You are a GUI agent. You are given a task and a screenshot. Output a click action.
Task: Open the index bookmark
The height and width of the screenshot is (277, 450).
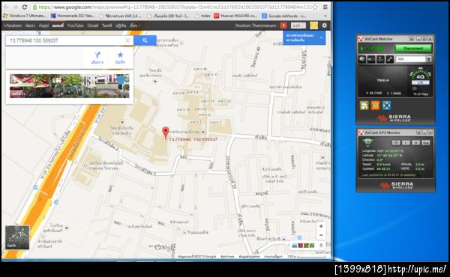pyautogui.click(x=202, y=16)
